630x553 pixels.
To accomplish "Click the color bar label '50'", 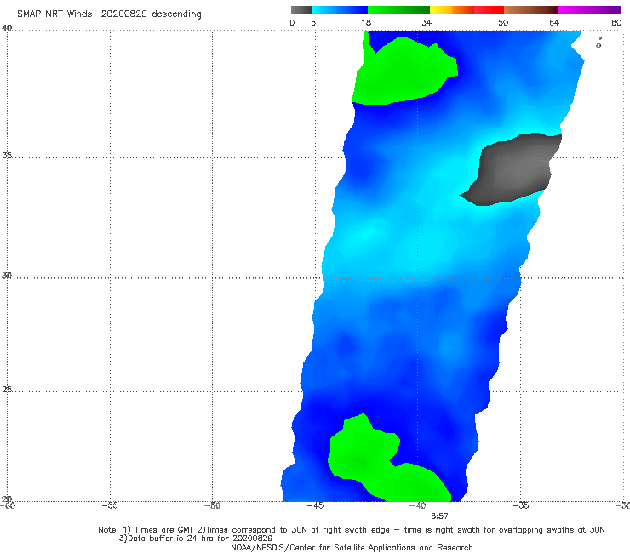I will [503, 22].
